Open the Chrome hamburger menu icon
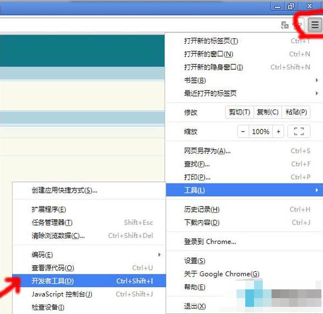Screen dimensions: 323x314 (x=315, y=25)
